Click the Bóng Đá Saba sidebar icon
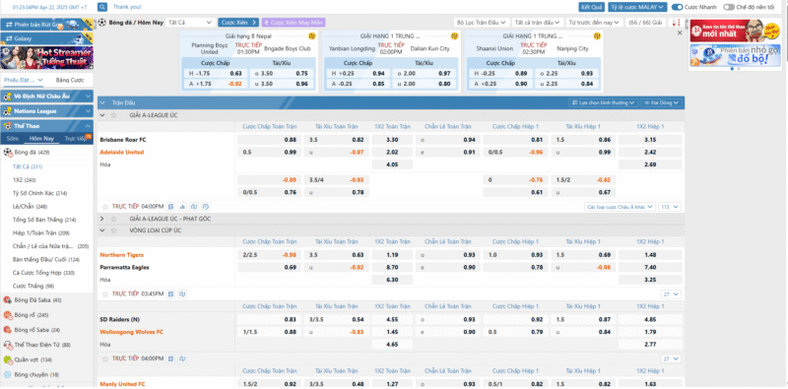788x389 pixels. point(7,300)
